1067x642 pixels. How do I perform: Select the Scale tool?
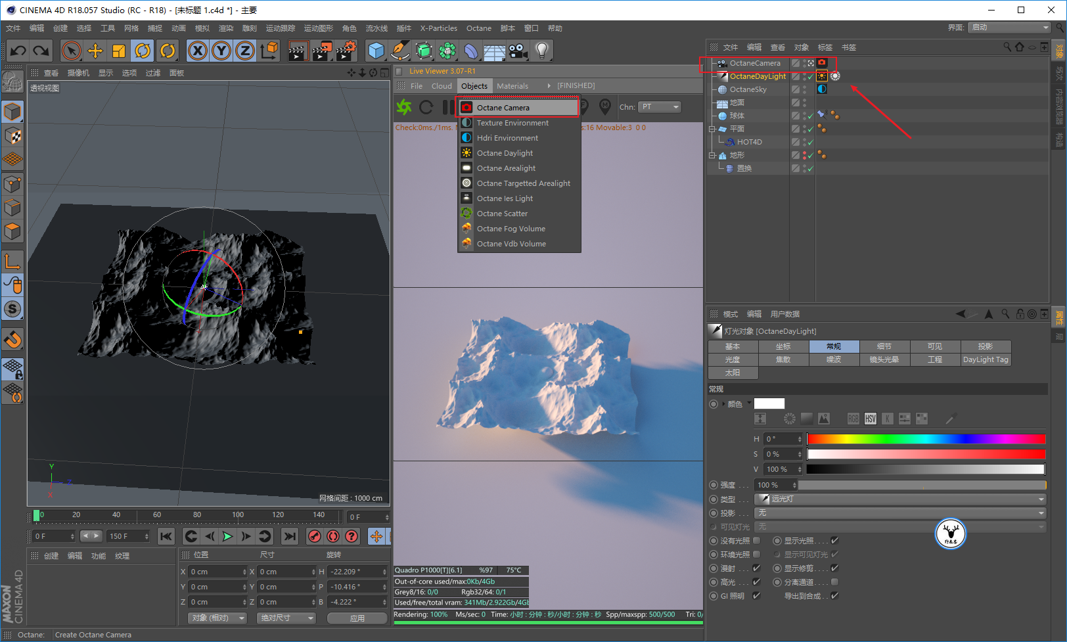click(x=119, y=51)
